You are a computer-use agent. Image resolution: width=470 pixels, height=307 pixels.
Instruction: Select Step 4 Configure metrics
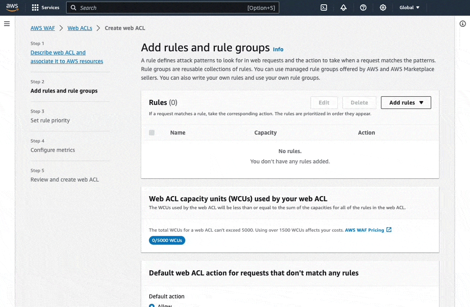click(53, 150)
